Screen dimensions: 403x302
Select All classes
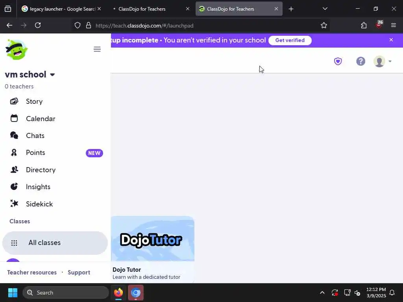55,243
